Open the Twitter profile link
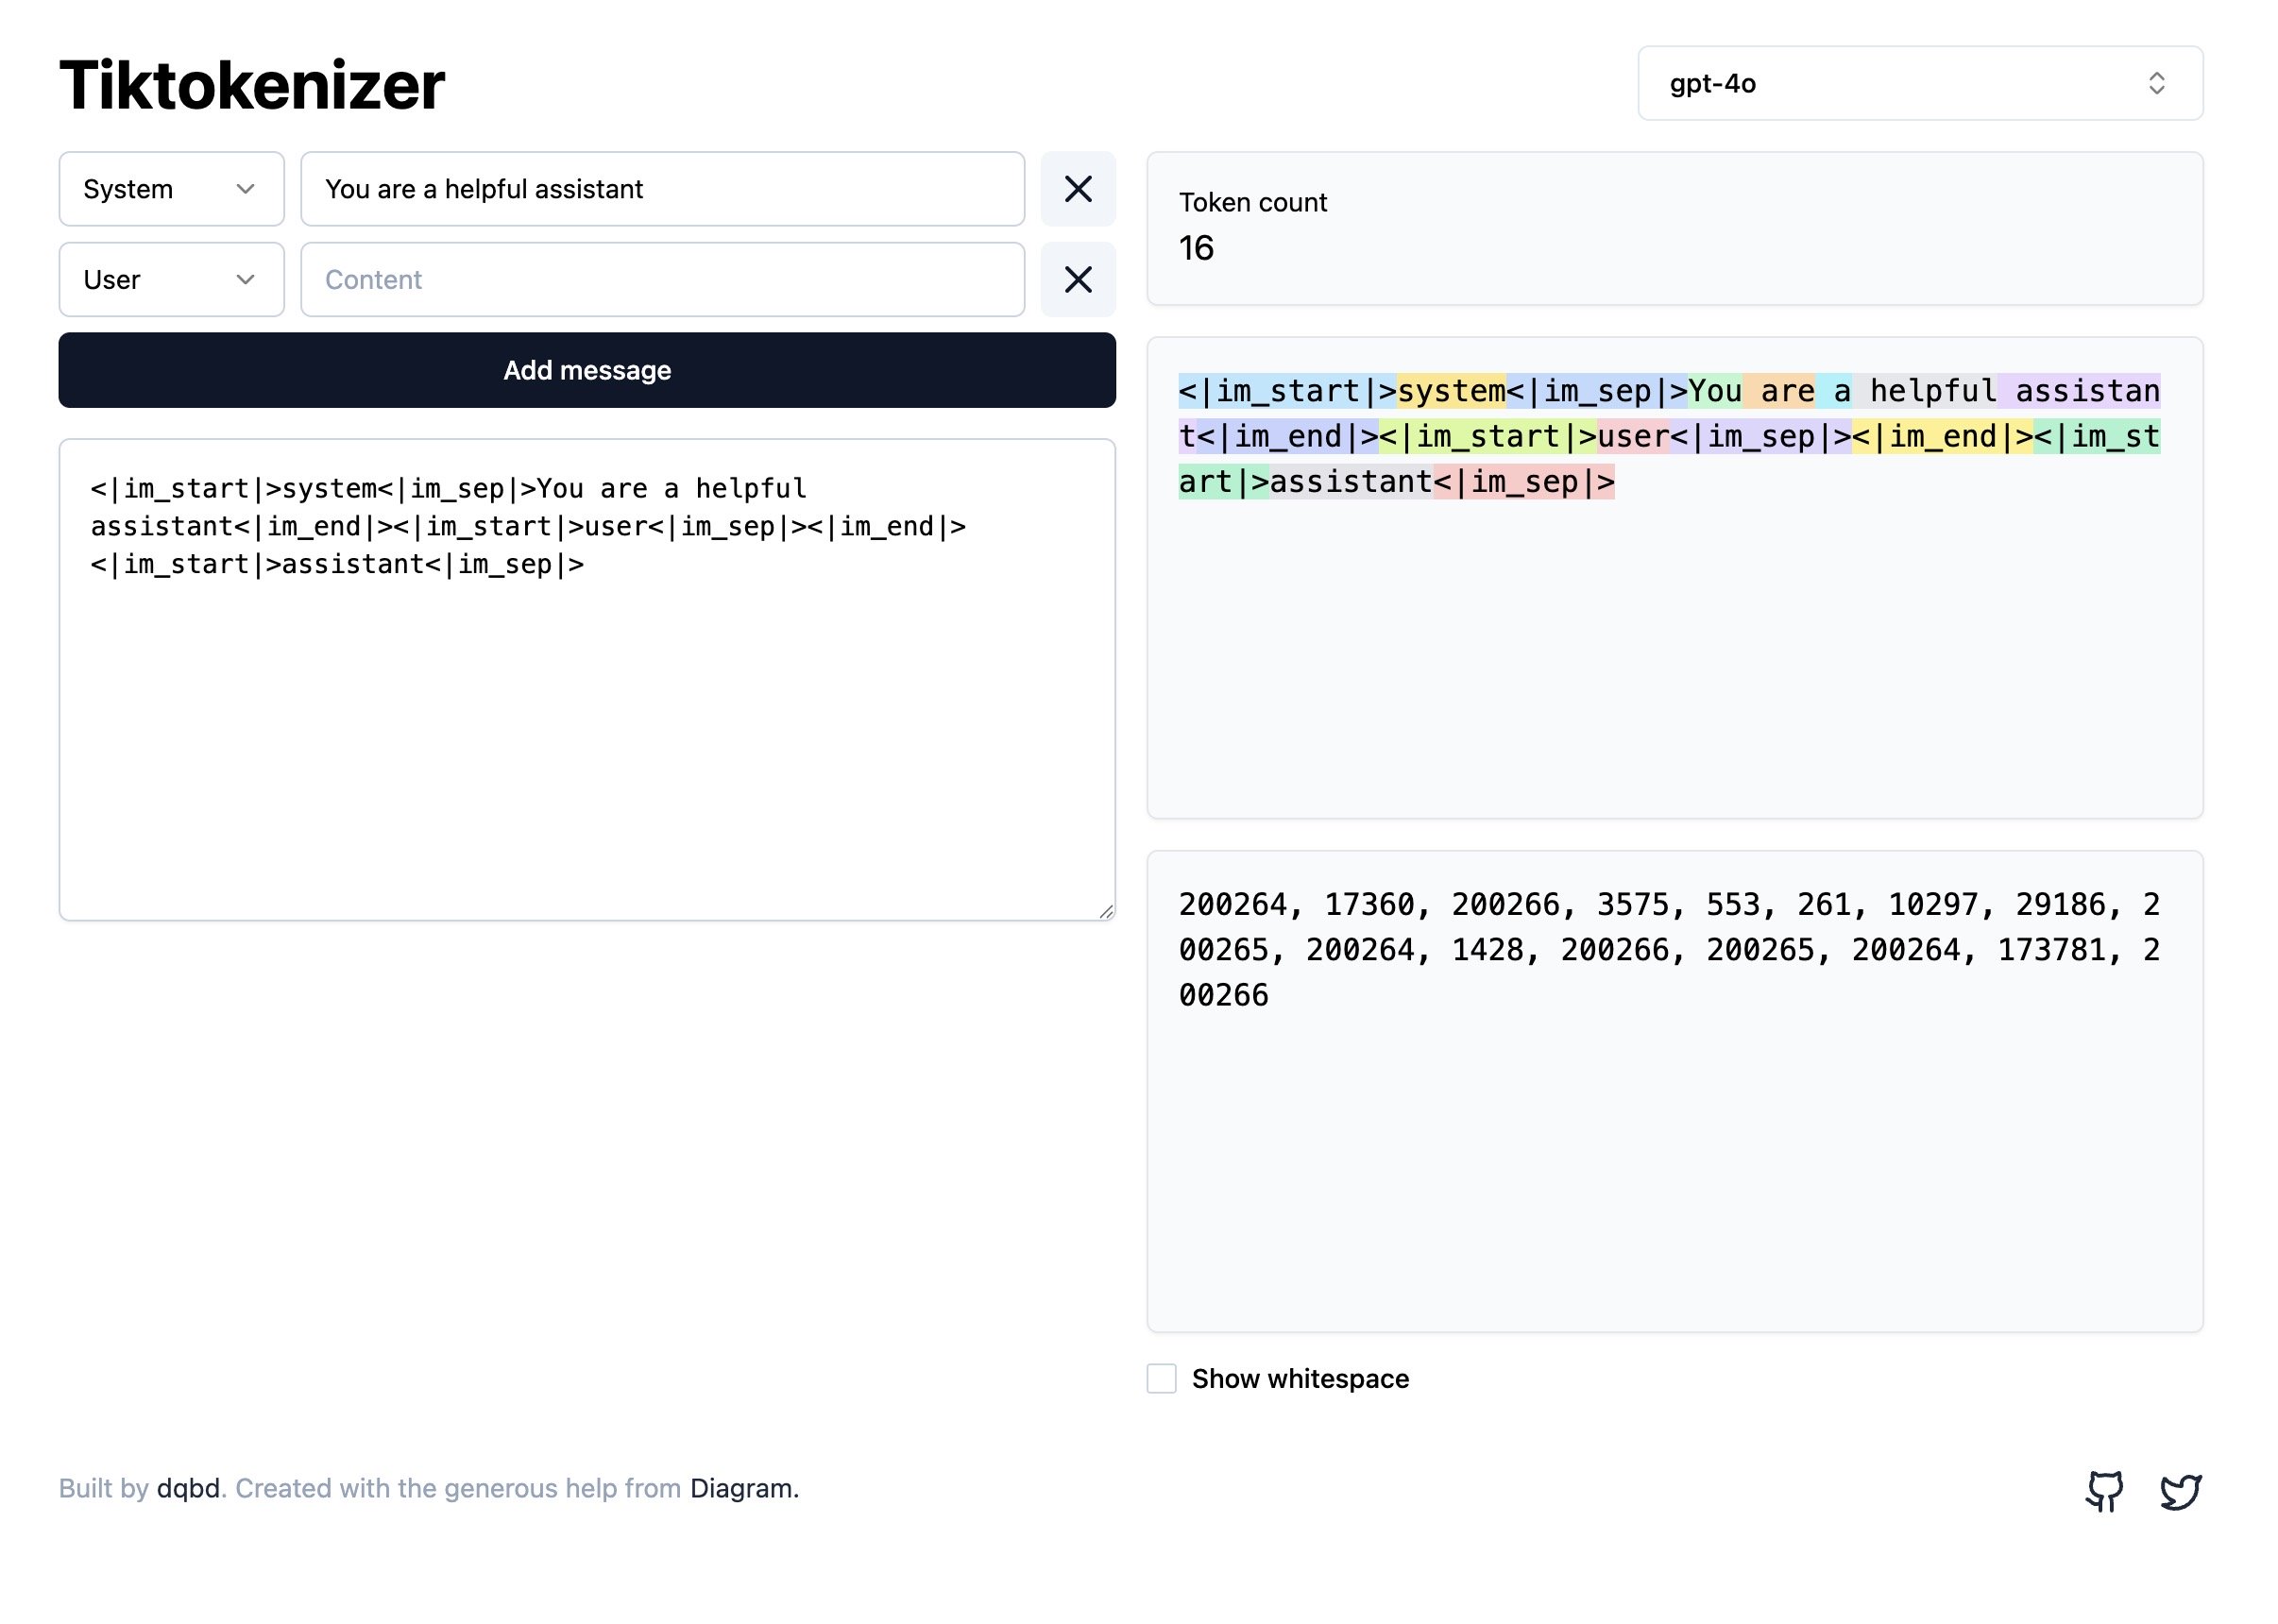This screenshot has height=1624, width=2278. [2184, 1490]
